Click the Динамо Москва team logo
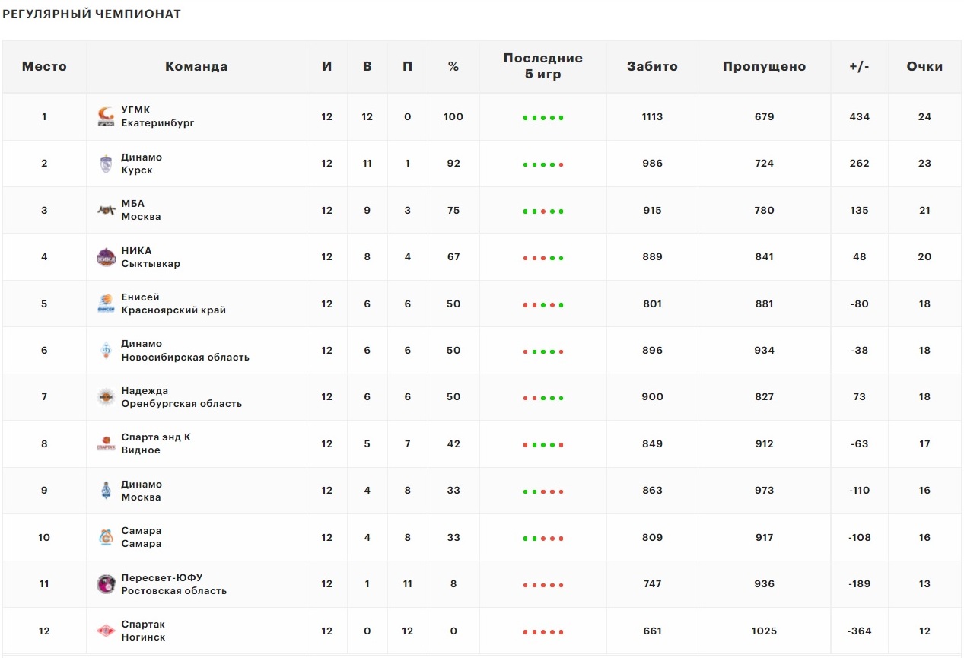The image size is (964, 658). tap(106, 491)
